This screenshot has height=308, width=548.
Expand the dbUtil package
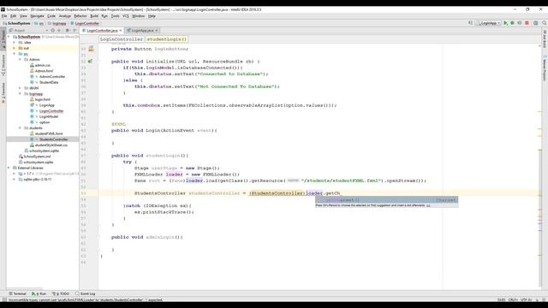pyautogui.click(x=20, y=88)
